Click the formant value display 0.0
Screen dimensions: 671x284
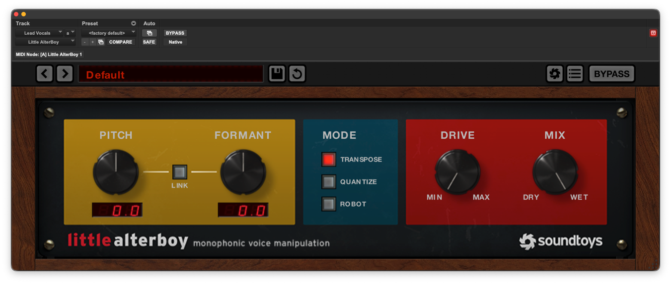pos(243,210)
